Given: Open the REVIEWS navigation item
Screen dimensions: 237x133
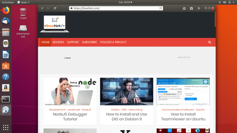Looking at the screenshot, I should click(58, 42).
